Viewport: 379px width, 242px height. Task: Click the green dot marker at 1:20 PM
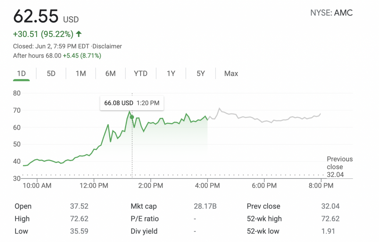tap(132, 117)
